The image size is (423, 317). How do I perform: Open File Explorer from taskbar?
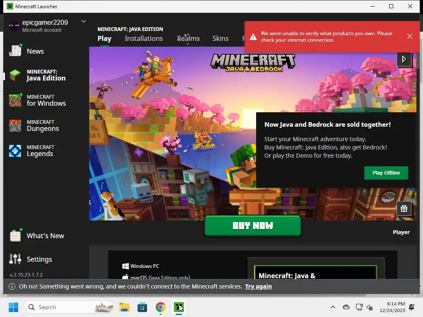click(x=124, y=307)
